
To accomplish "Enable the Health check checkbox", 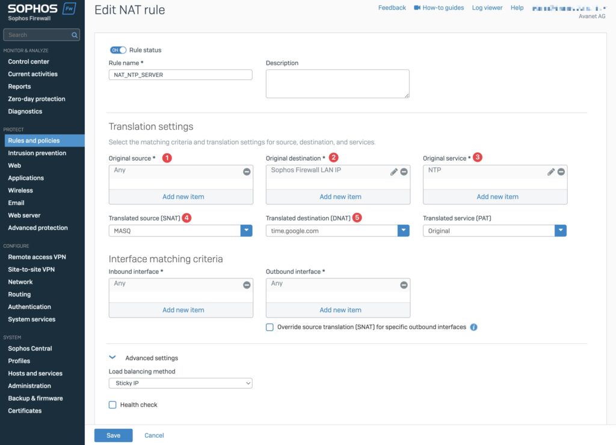I will click(112, 405).
